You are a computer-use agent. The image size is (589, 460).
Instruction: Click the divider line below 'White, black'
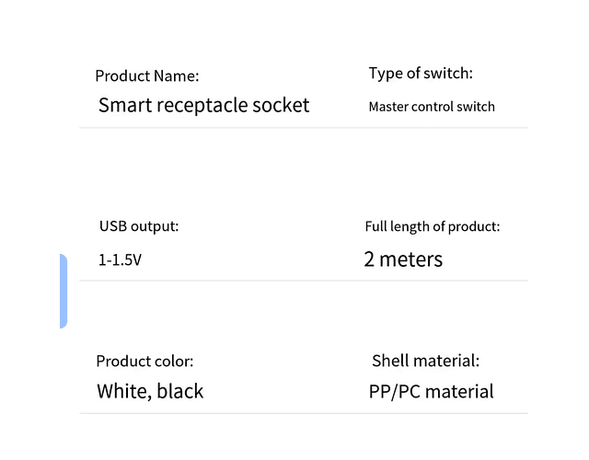pos(304,413)
